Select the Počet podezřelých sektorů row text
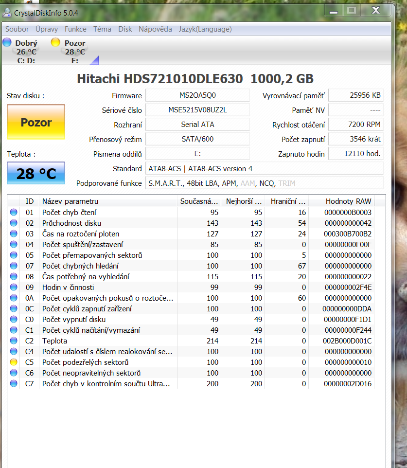 click(86, 362)
